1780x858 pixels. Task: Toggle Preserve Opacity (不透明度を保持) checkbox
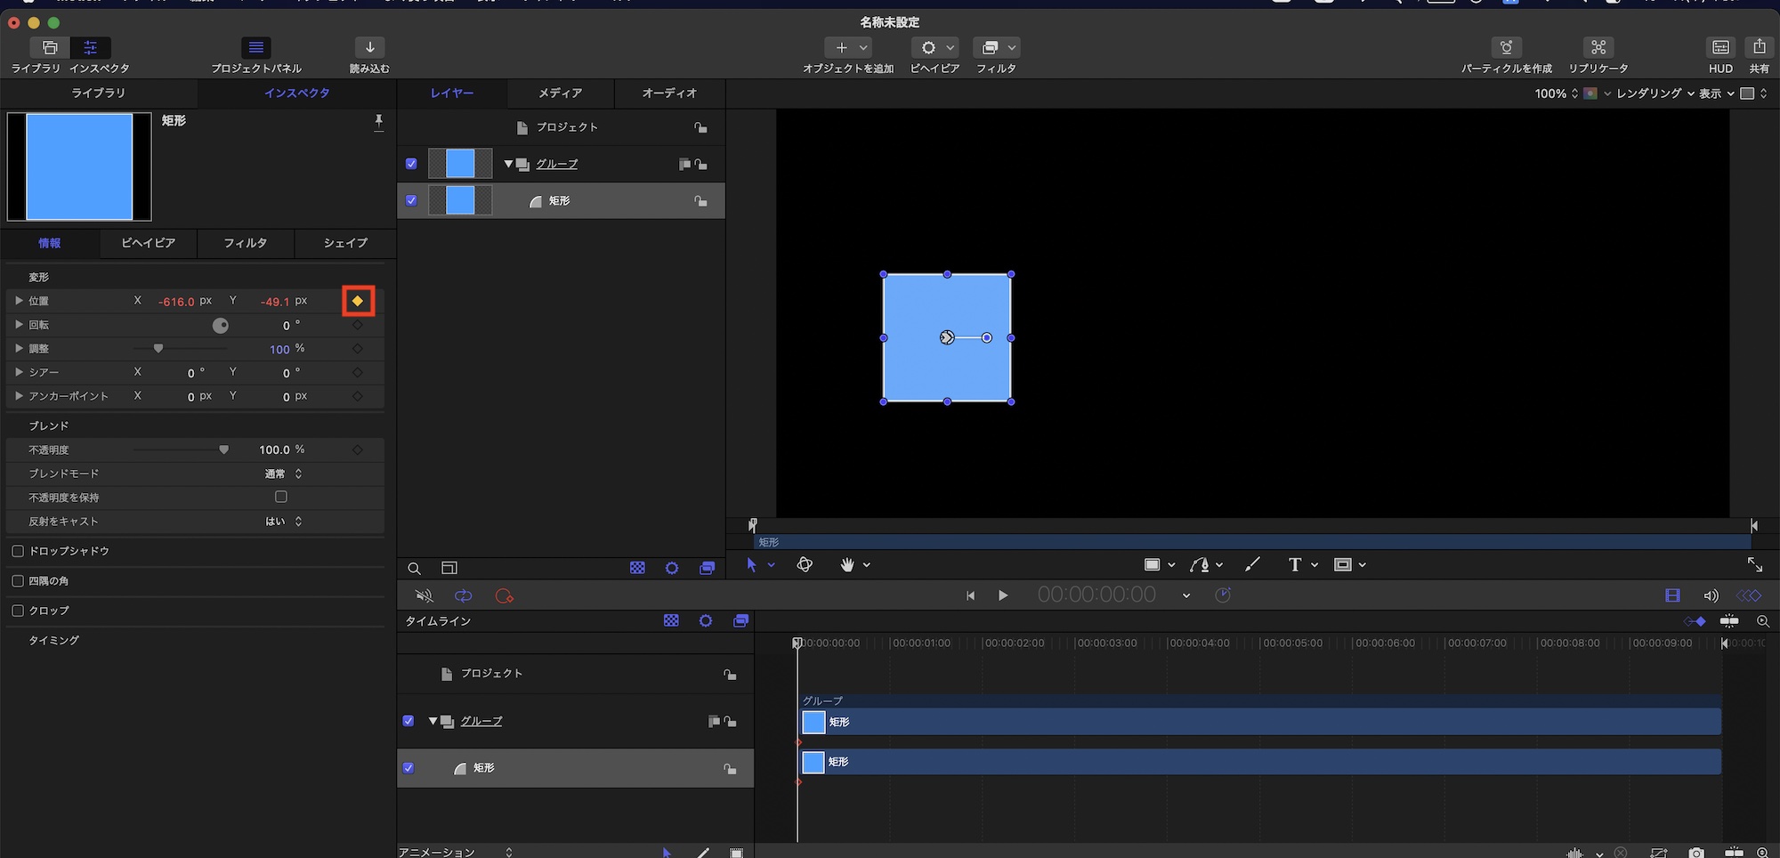tap(281, 498)
